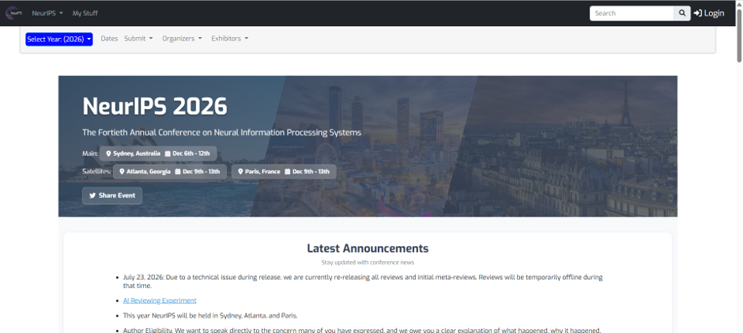
Task: Click the search magnifier button
Action: tap(681, 13)
